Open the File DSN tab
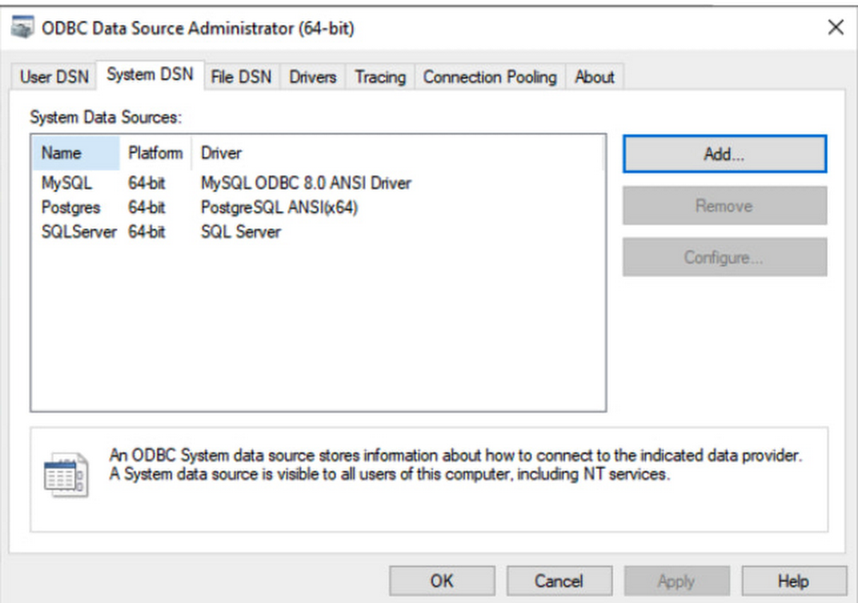The width and height of the screenshot is (858, 603). pos(241,77)
